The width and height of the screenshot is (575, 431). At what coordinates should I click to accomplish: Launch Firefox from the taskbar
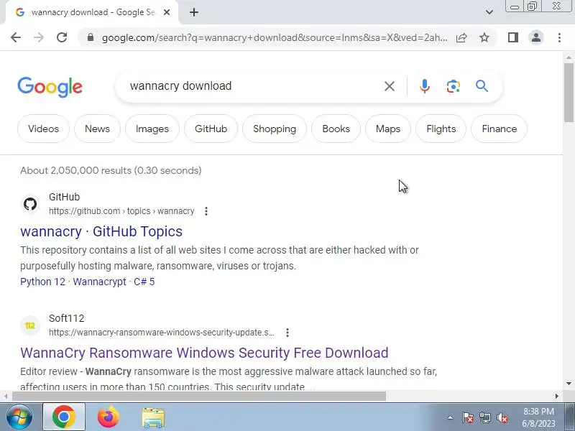[x=109, y=417]
